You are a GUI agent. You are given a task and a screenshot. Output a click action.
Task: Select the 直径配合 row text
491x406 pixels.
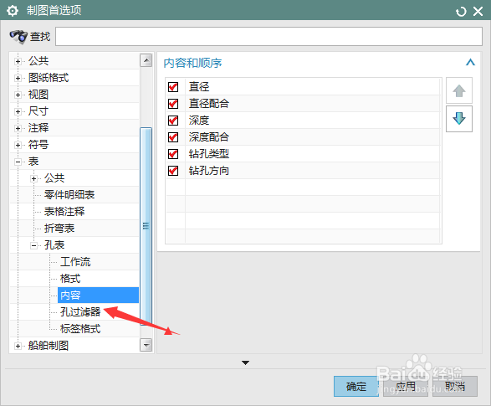click(x=209, y=104)
